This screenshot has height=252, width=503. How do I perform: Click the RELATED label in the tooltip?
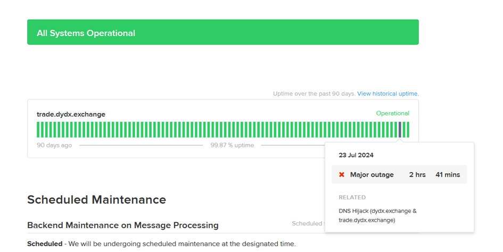pyautogui.click(x=352, y=197)
